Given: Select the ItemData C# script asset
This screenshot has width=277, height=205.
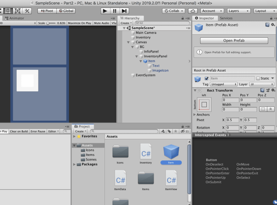Looking at the screenshot, I should point(120,178).
